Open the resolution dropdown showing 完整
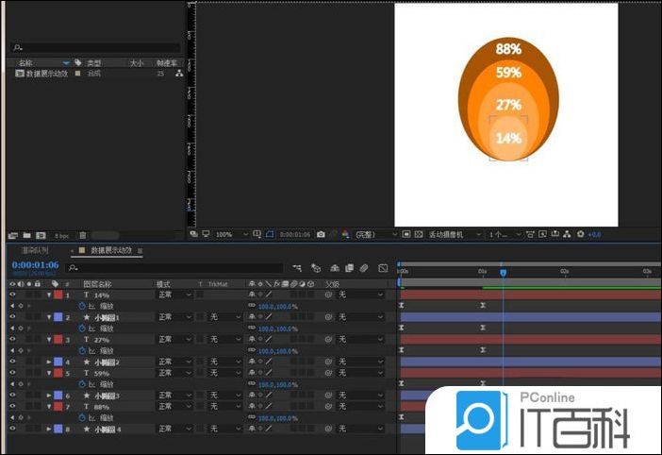Viewport: 662px width, 455px height. click(x=375, y=234)
